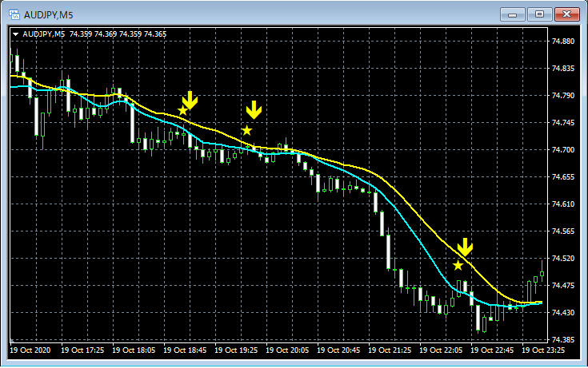Click the 74.520 price scale label
Viewport: 588px width, 368px height.
pyautogui.click(x=563, y=259)
